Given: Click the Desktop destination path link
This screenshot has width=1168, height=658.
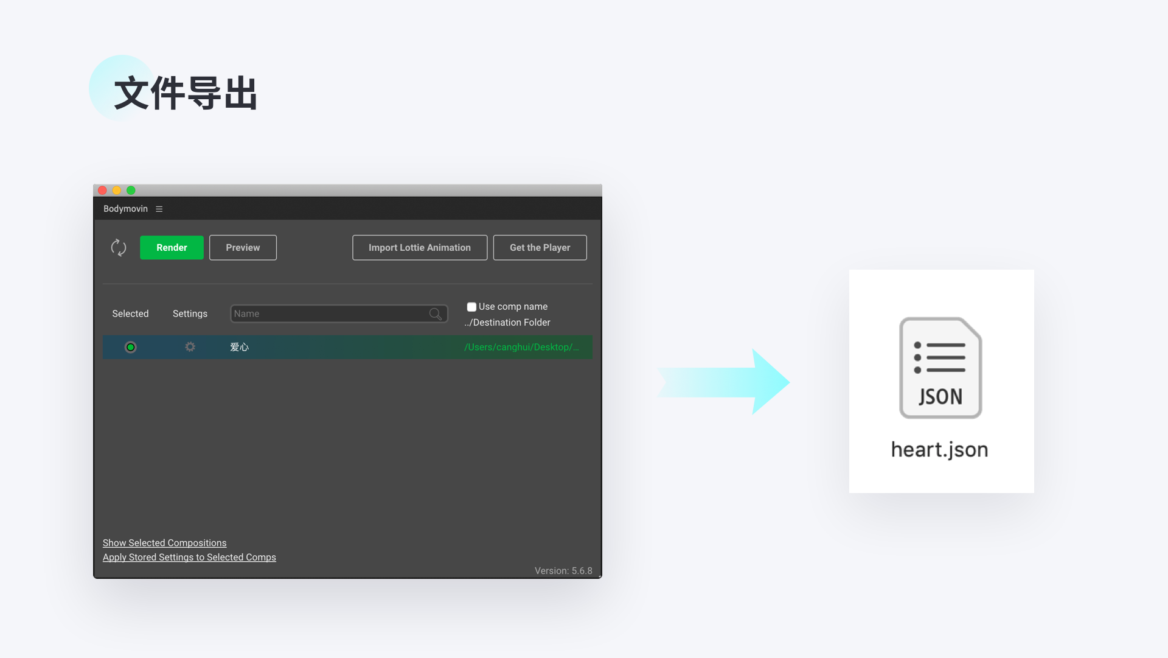Looking at the screenshot, I should click(x=521, y=348).
